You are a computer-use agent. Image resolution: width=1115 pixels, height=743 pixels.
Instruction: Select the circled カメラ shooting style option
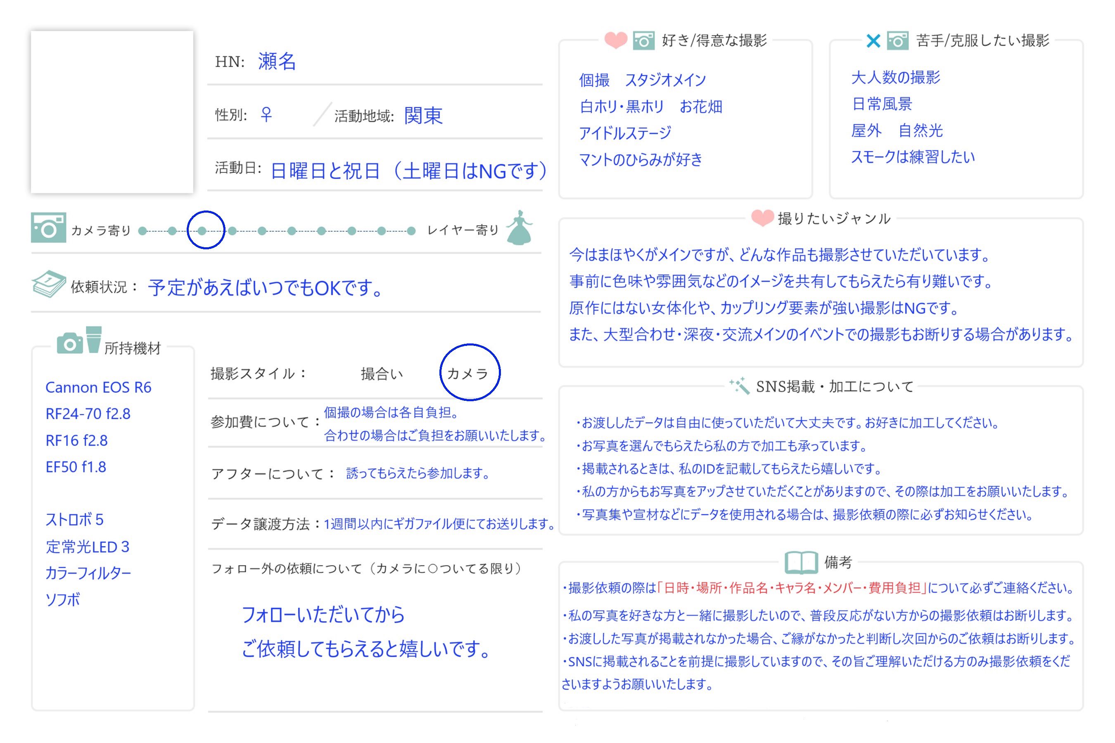(468, 374)
